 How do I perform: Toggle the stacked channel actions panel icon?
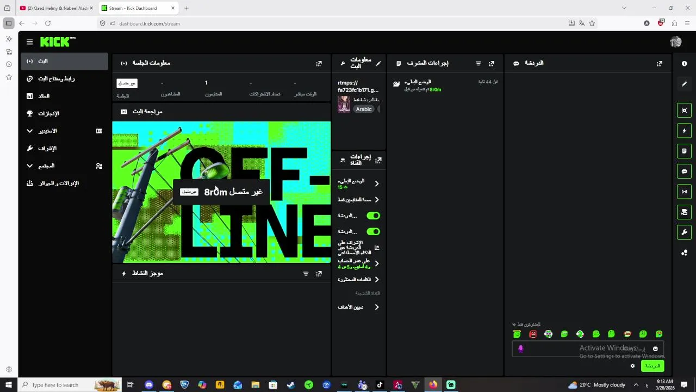coord(684,212)
